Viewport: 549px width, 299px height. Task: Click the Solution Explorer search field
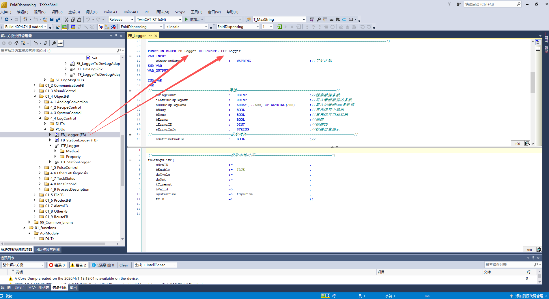click(x=59, y=51)
